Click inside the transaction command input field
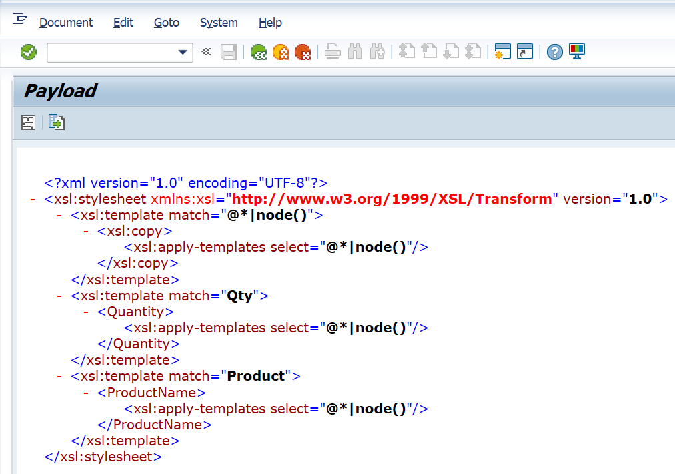Screen dimensions: 675x474 [x=110, y=52]
